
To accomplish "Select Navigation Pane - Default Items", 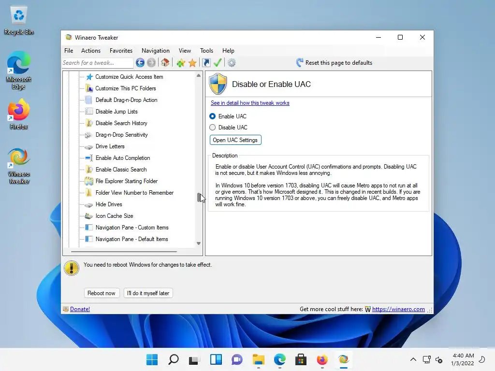I will [x=131, y=239].
